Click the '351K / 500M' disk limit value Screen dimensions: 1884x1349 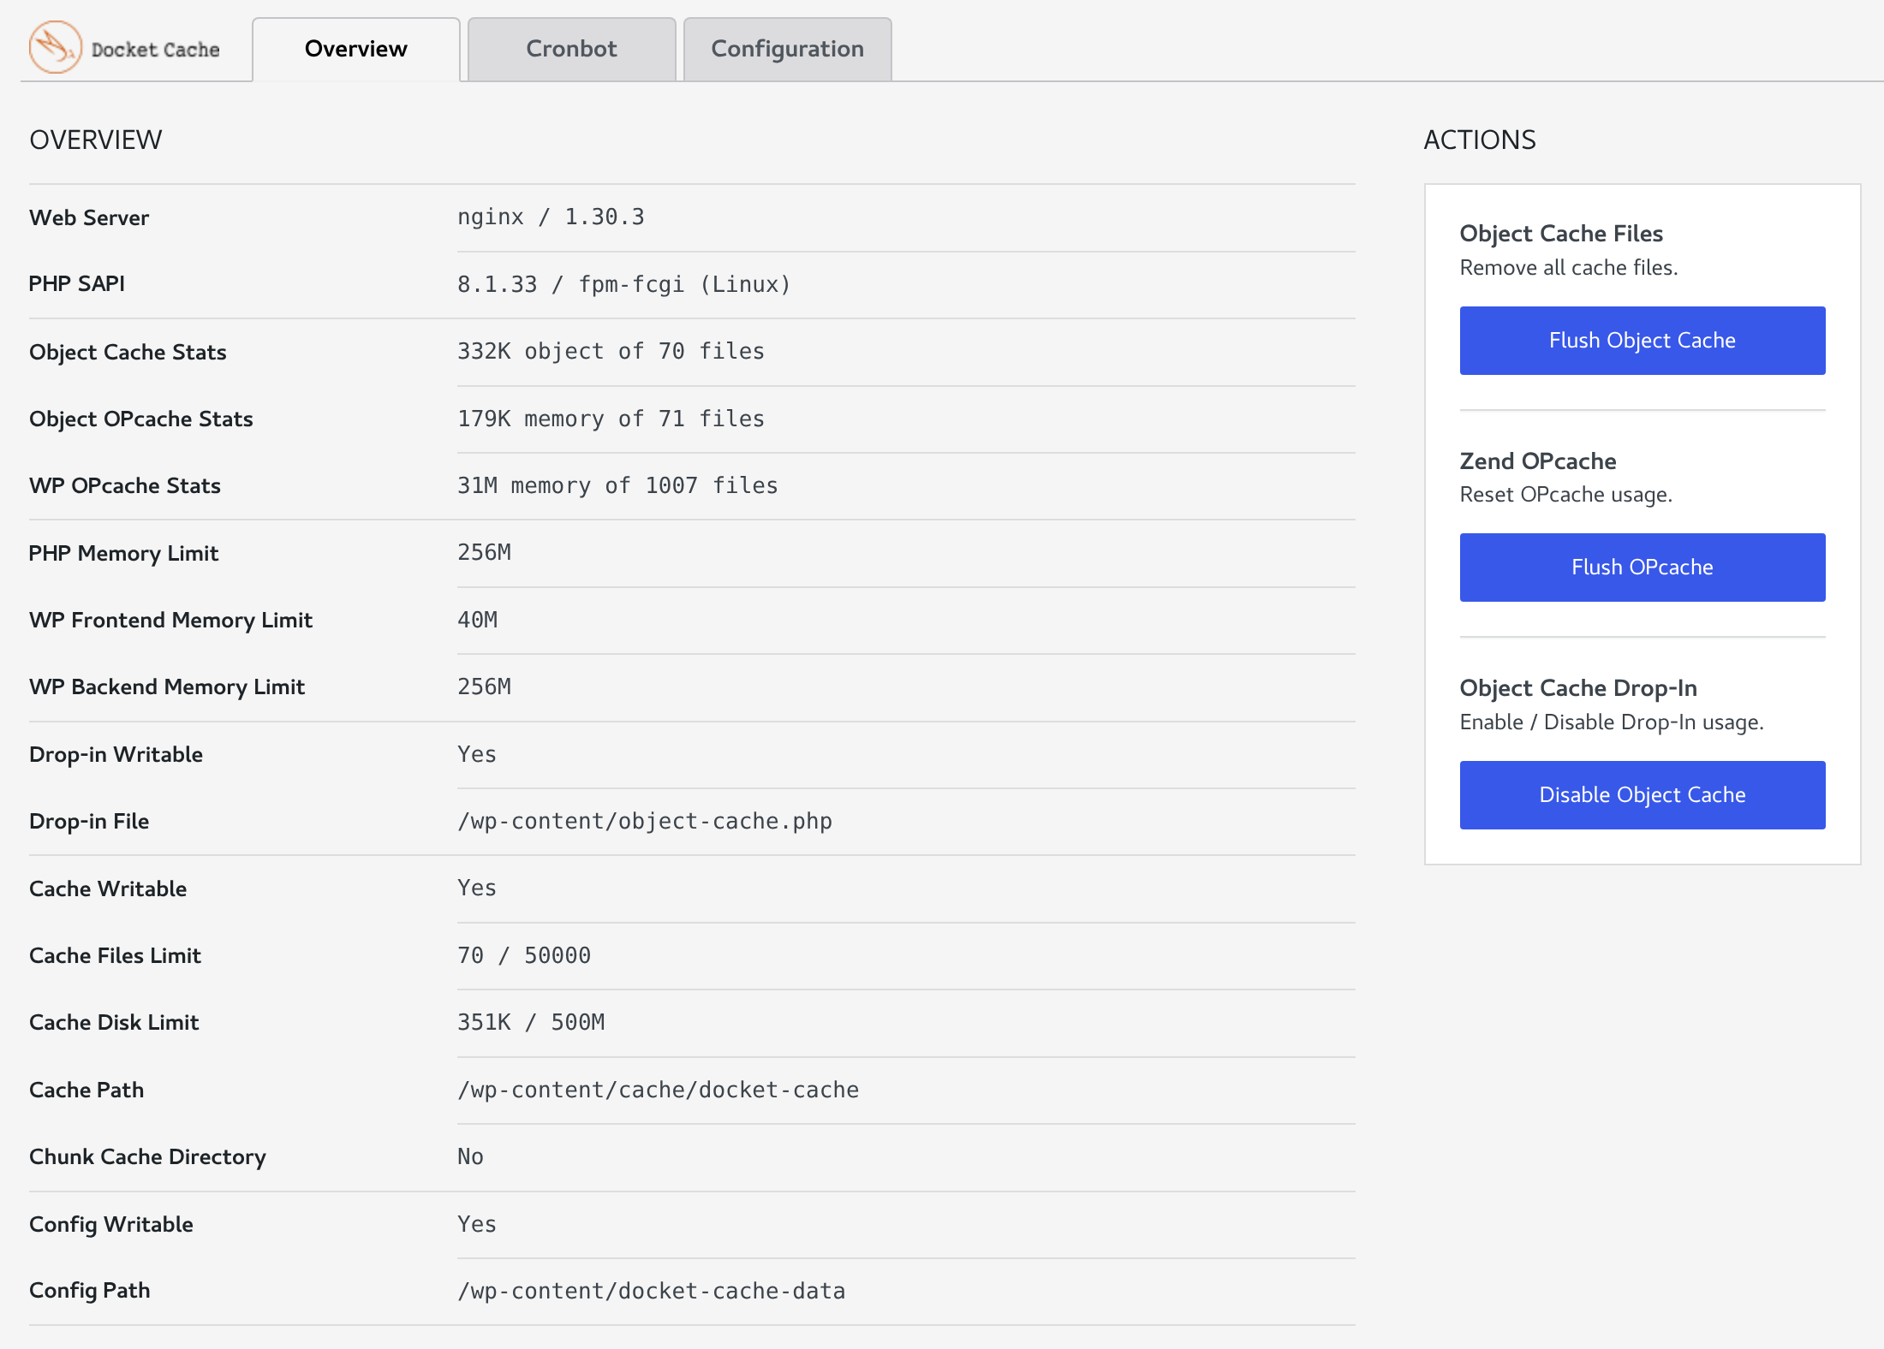(x=530, y=1023)
